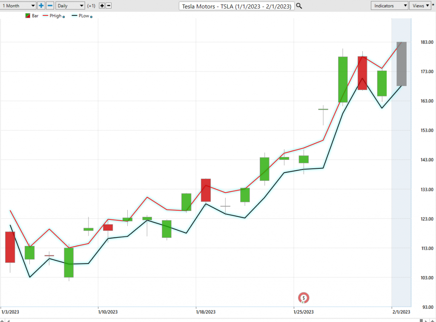This screenshot has width=436, height=322.
Task: Click the settings dot next to PLow
Action: click(x=91, y=17)
